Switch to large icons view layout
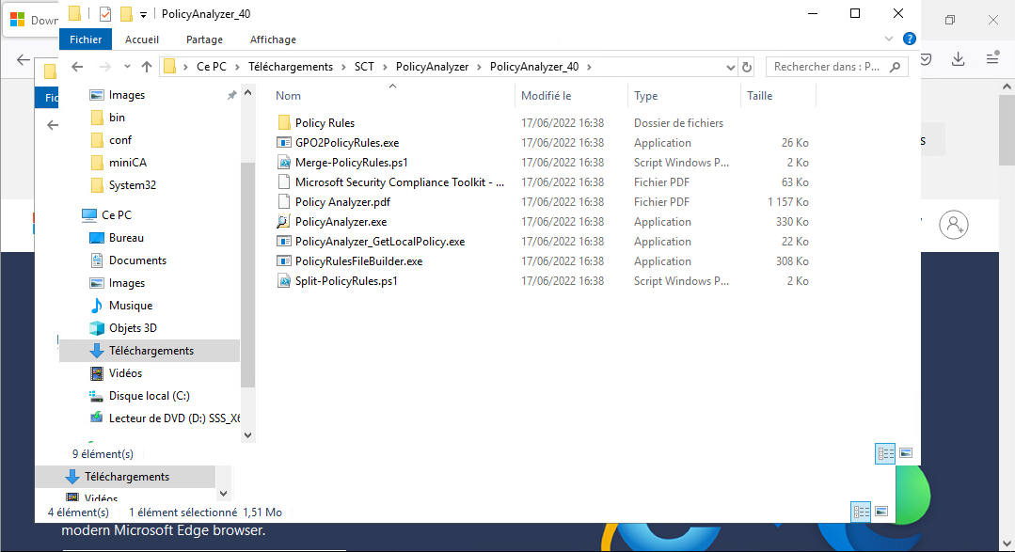This screenshot has height=552, width=1015. [x=906, y=453]
